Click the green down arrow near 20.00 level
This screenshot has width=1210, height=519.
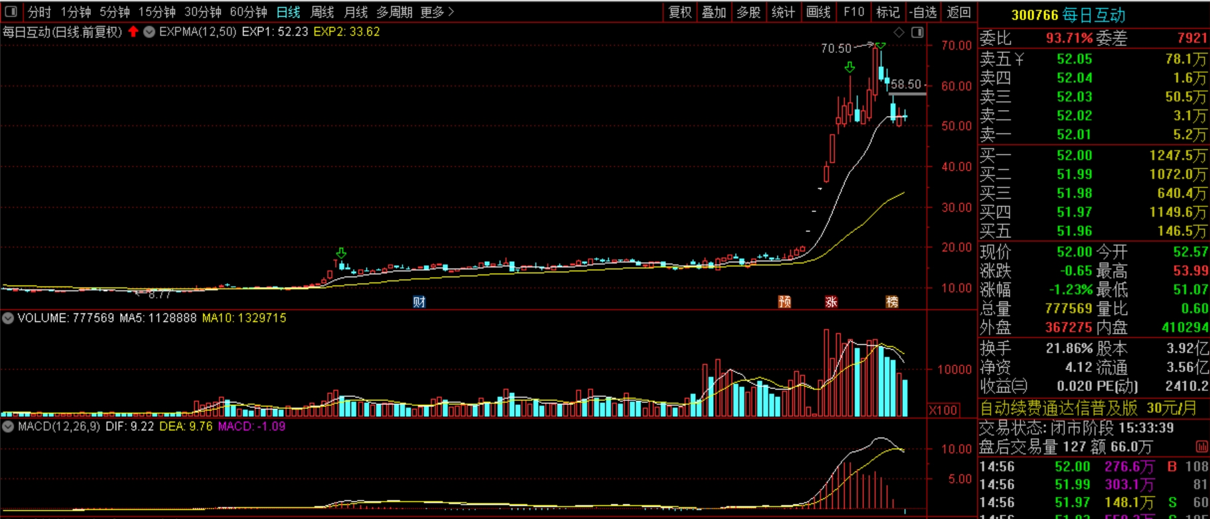point(341,253)
